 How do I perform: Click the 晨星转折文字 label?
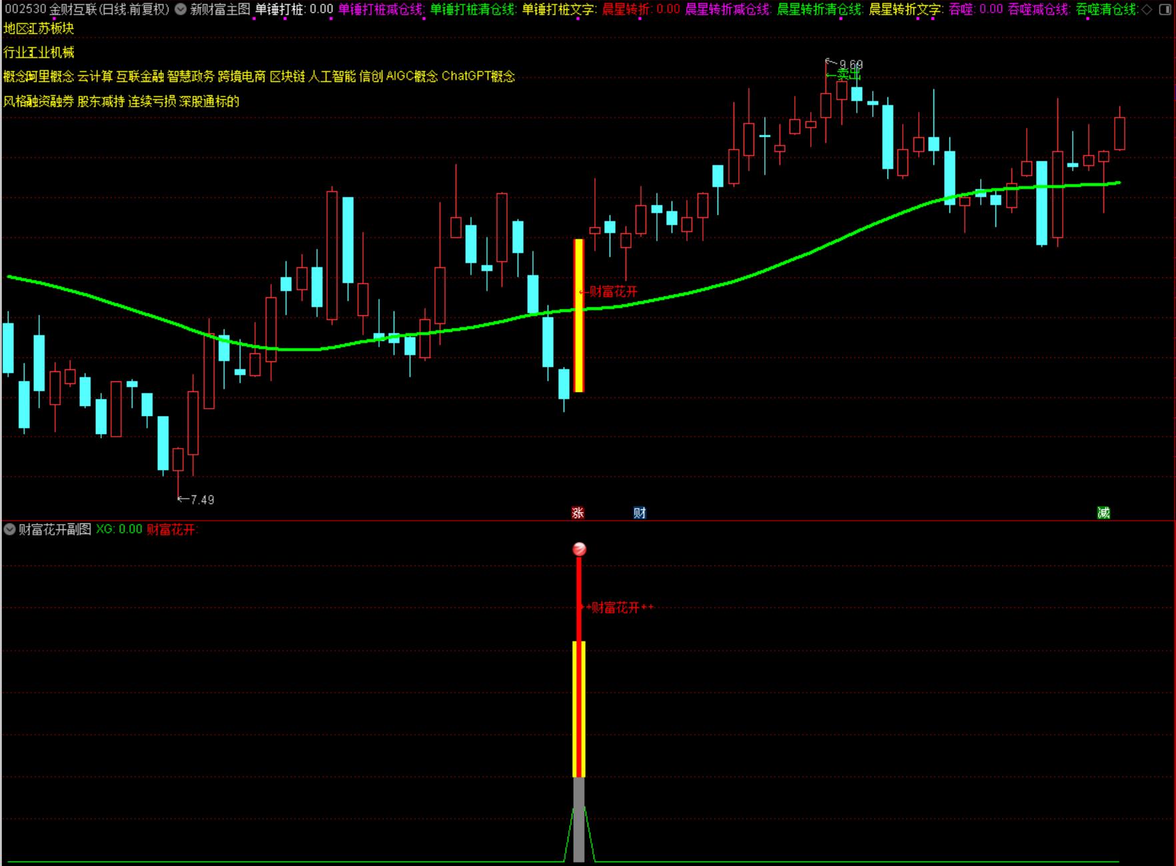click(x=906, y=9)
